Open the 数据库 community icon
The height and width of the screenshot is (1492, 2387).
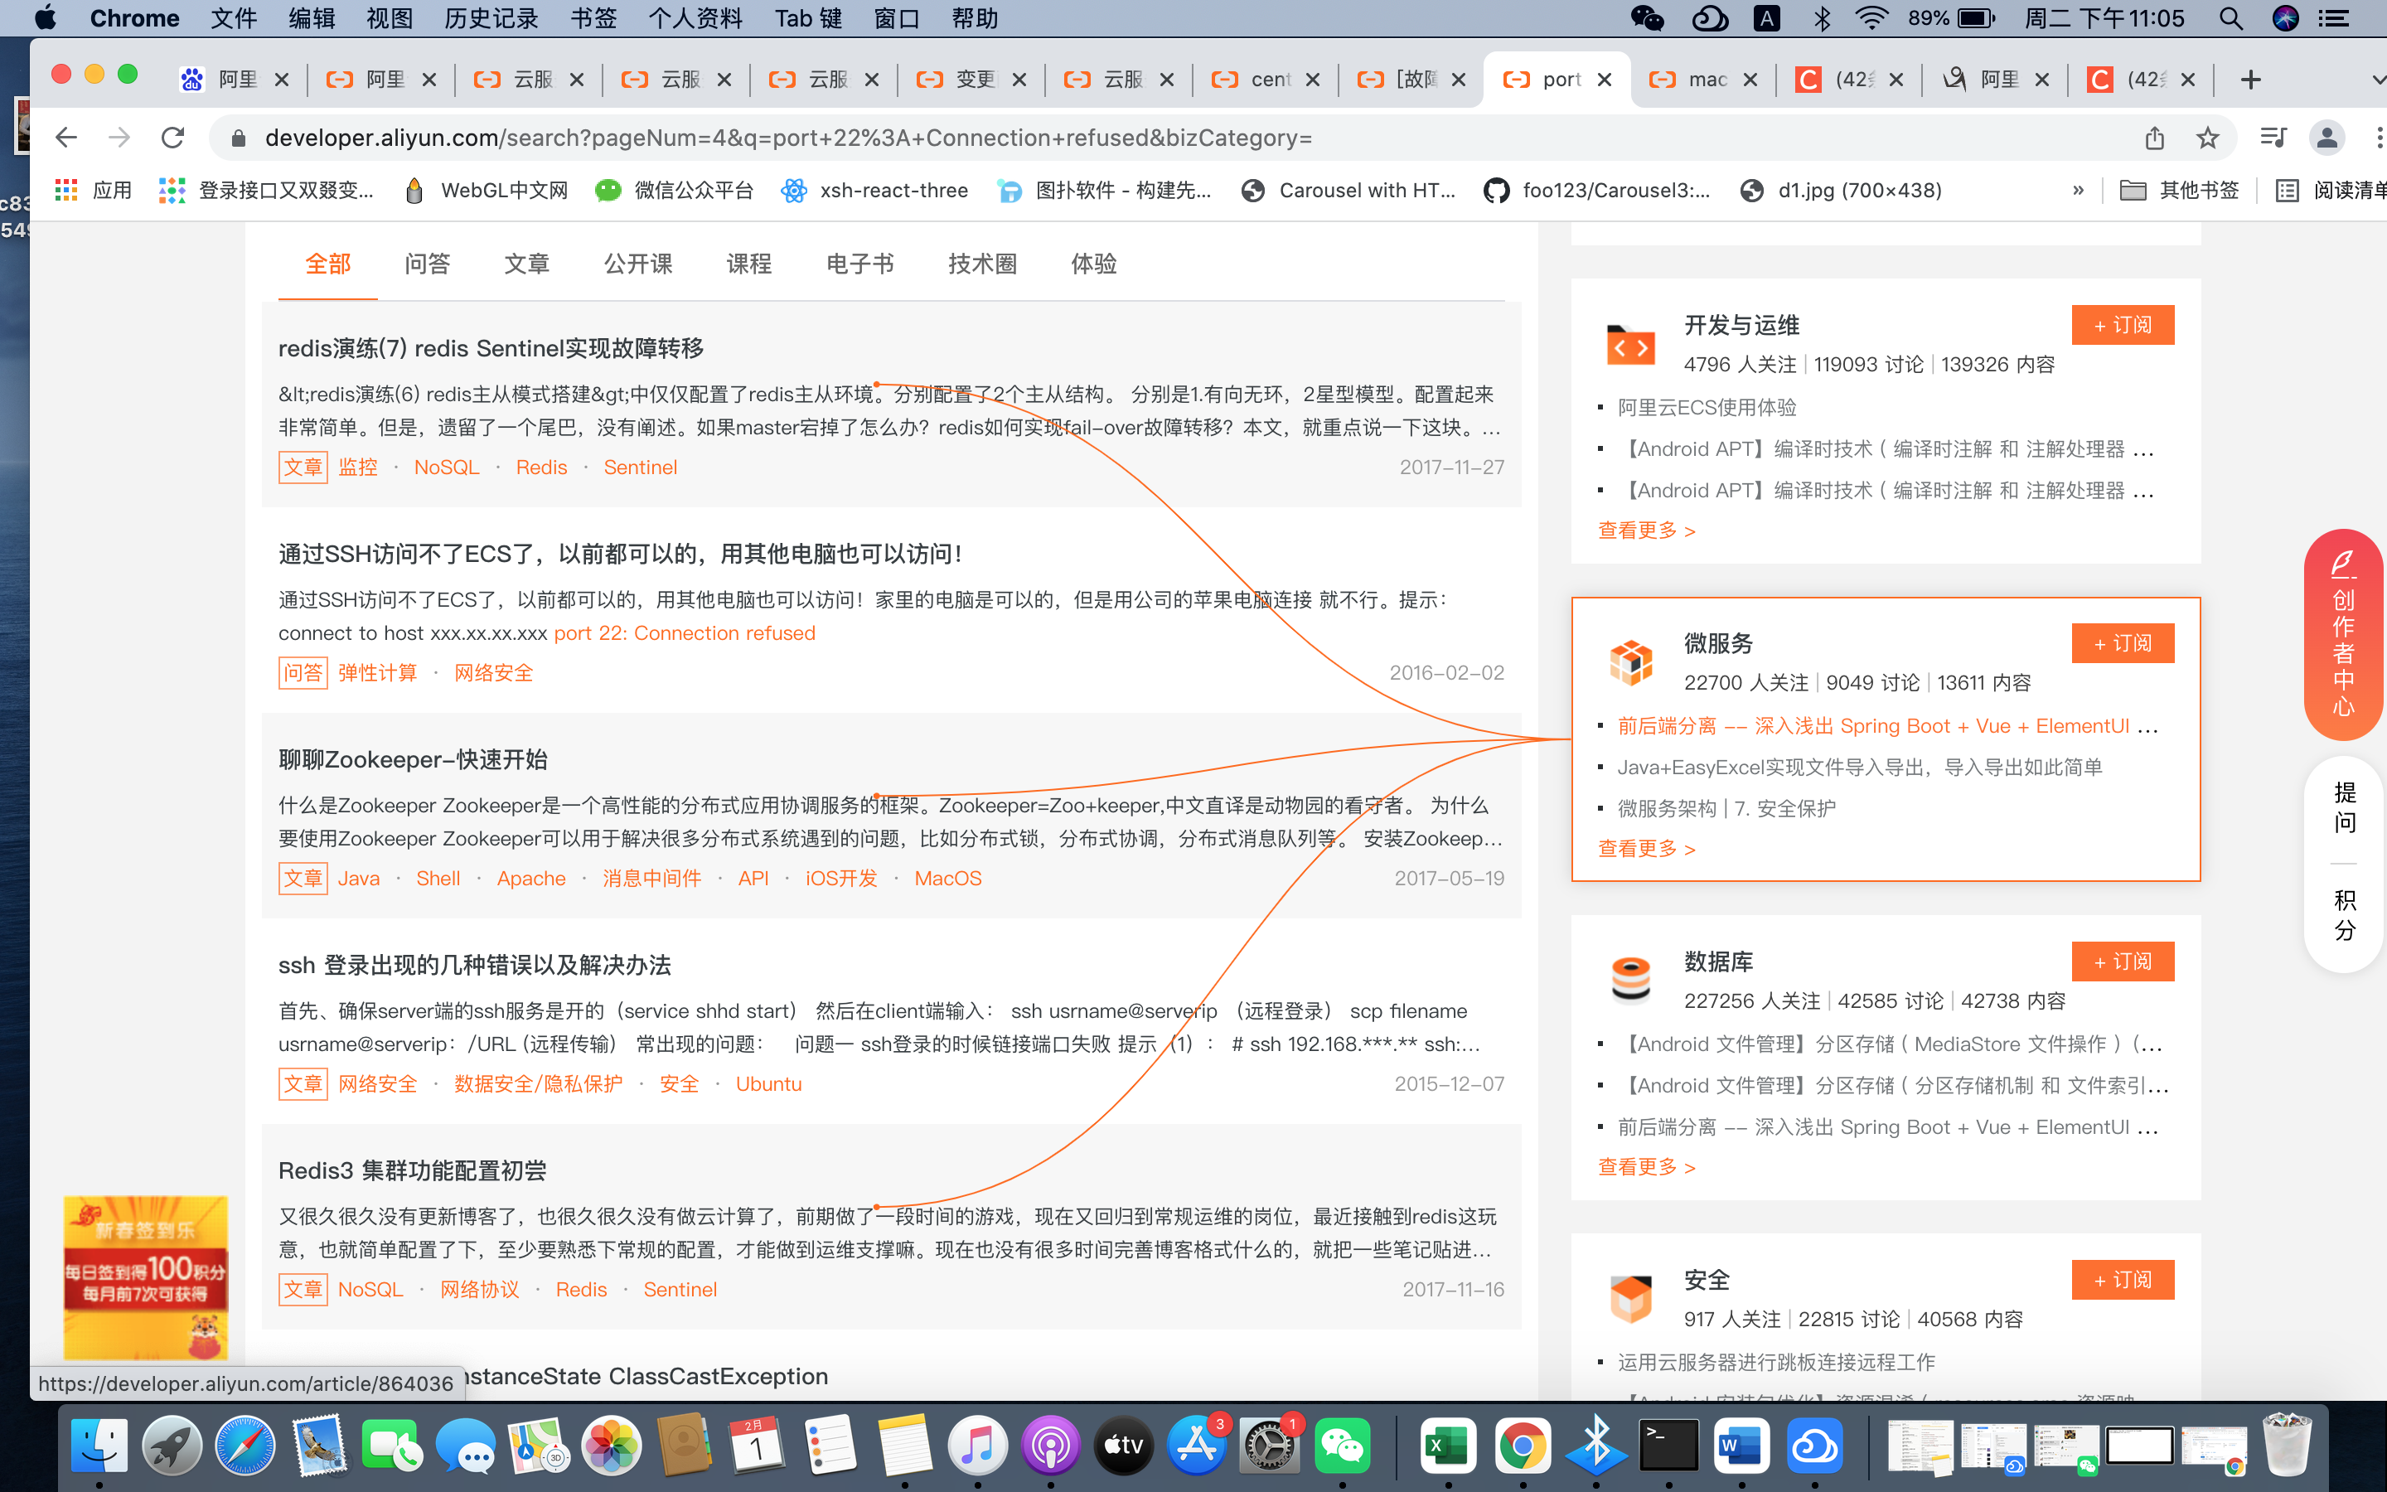(x=1630, y=980)
